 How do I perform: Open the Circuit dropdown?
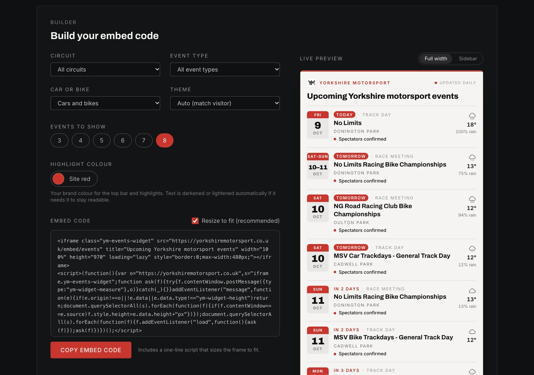click(x=105, y=69)
